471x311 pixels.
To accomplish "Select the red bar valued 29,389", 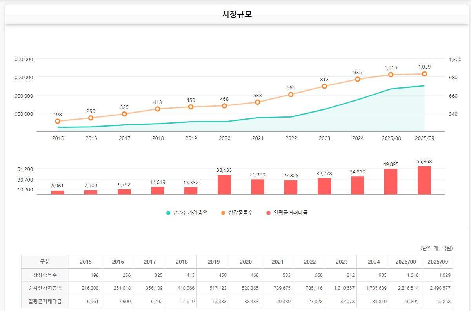I will click(258, 187).
